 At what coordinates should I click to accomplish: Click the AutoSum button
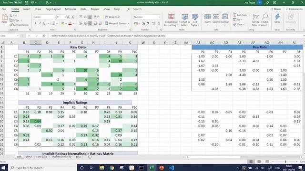tap(240, 15)
